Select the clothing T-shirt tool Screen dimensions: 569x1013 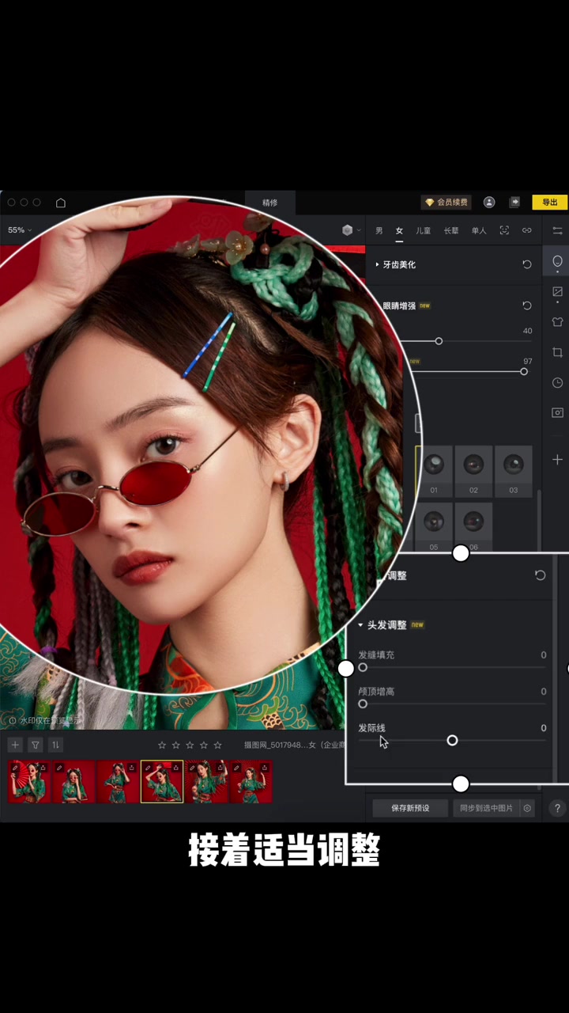[x=557, y=322]
